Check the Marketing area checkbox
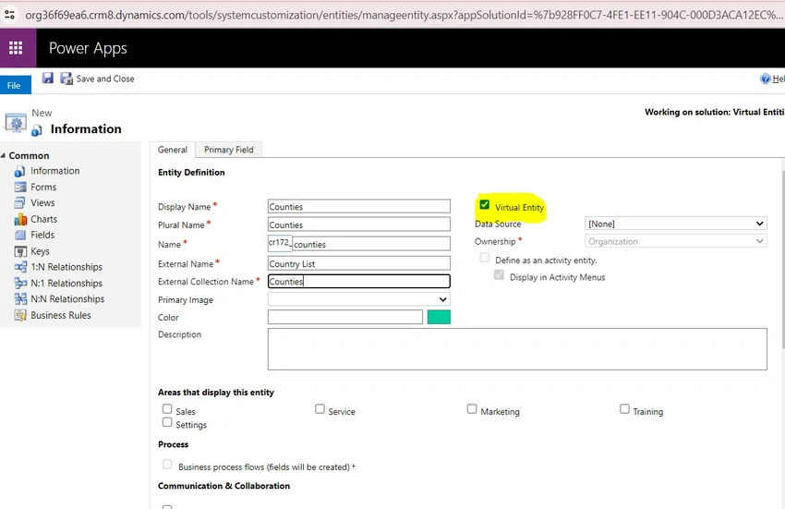Screen dimensions: 785x509 (472, 409)
